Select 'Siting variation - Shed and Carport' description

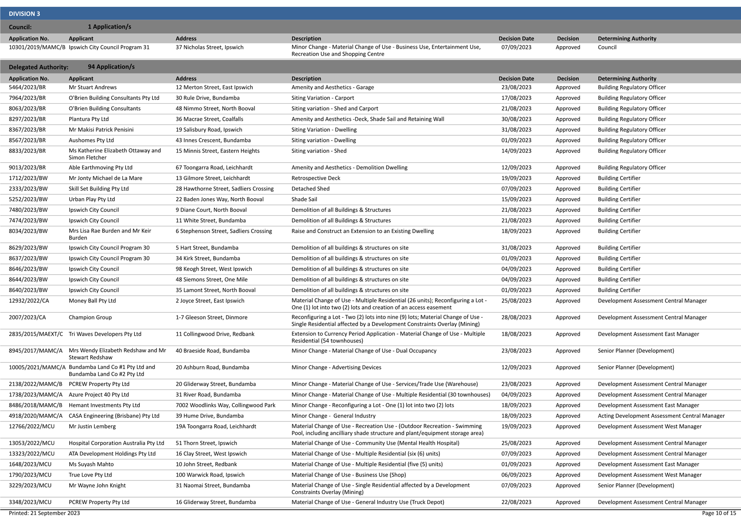(335, 109)
